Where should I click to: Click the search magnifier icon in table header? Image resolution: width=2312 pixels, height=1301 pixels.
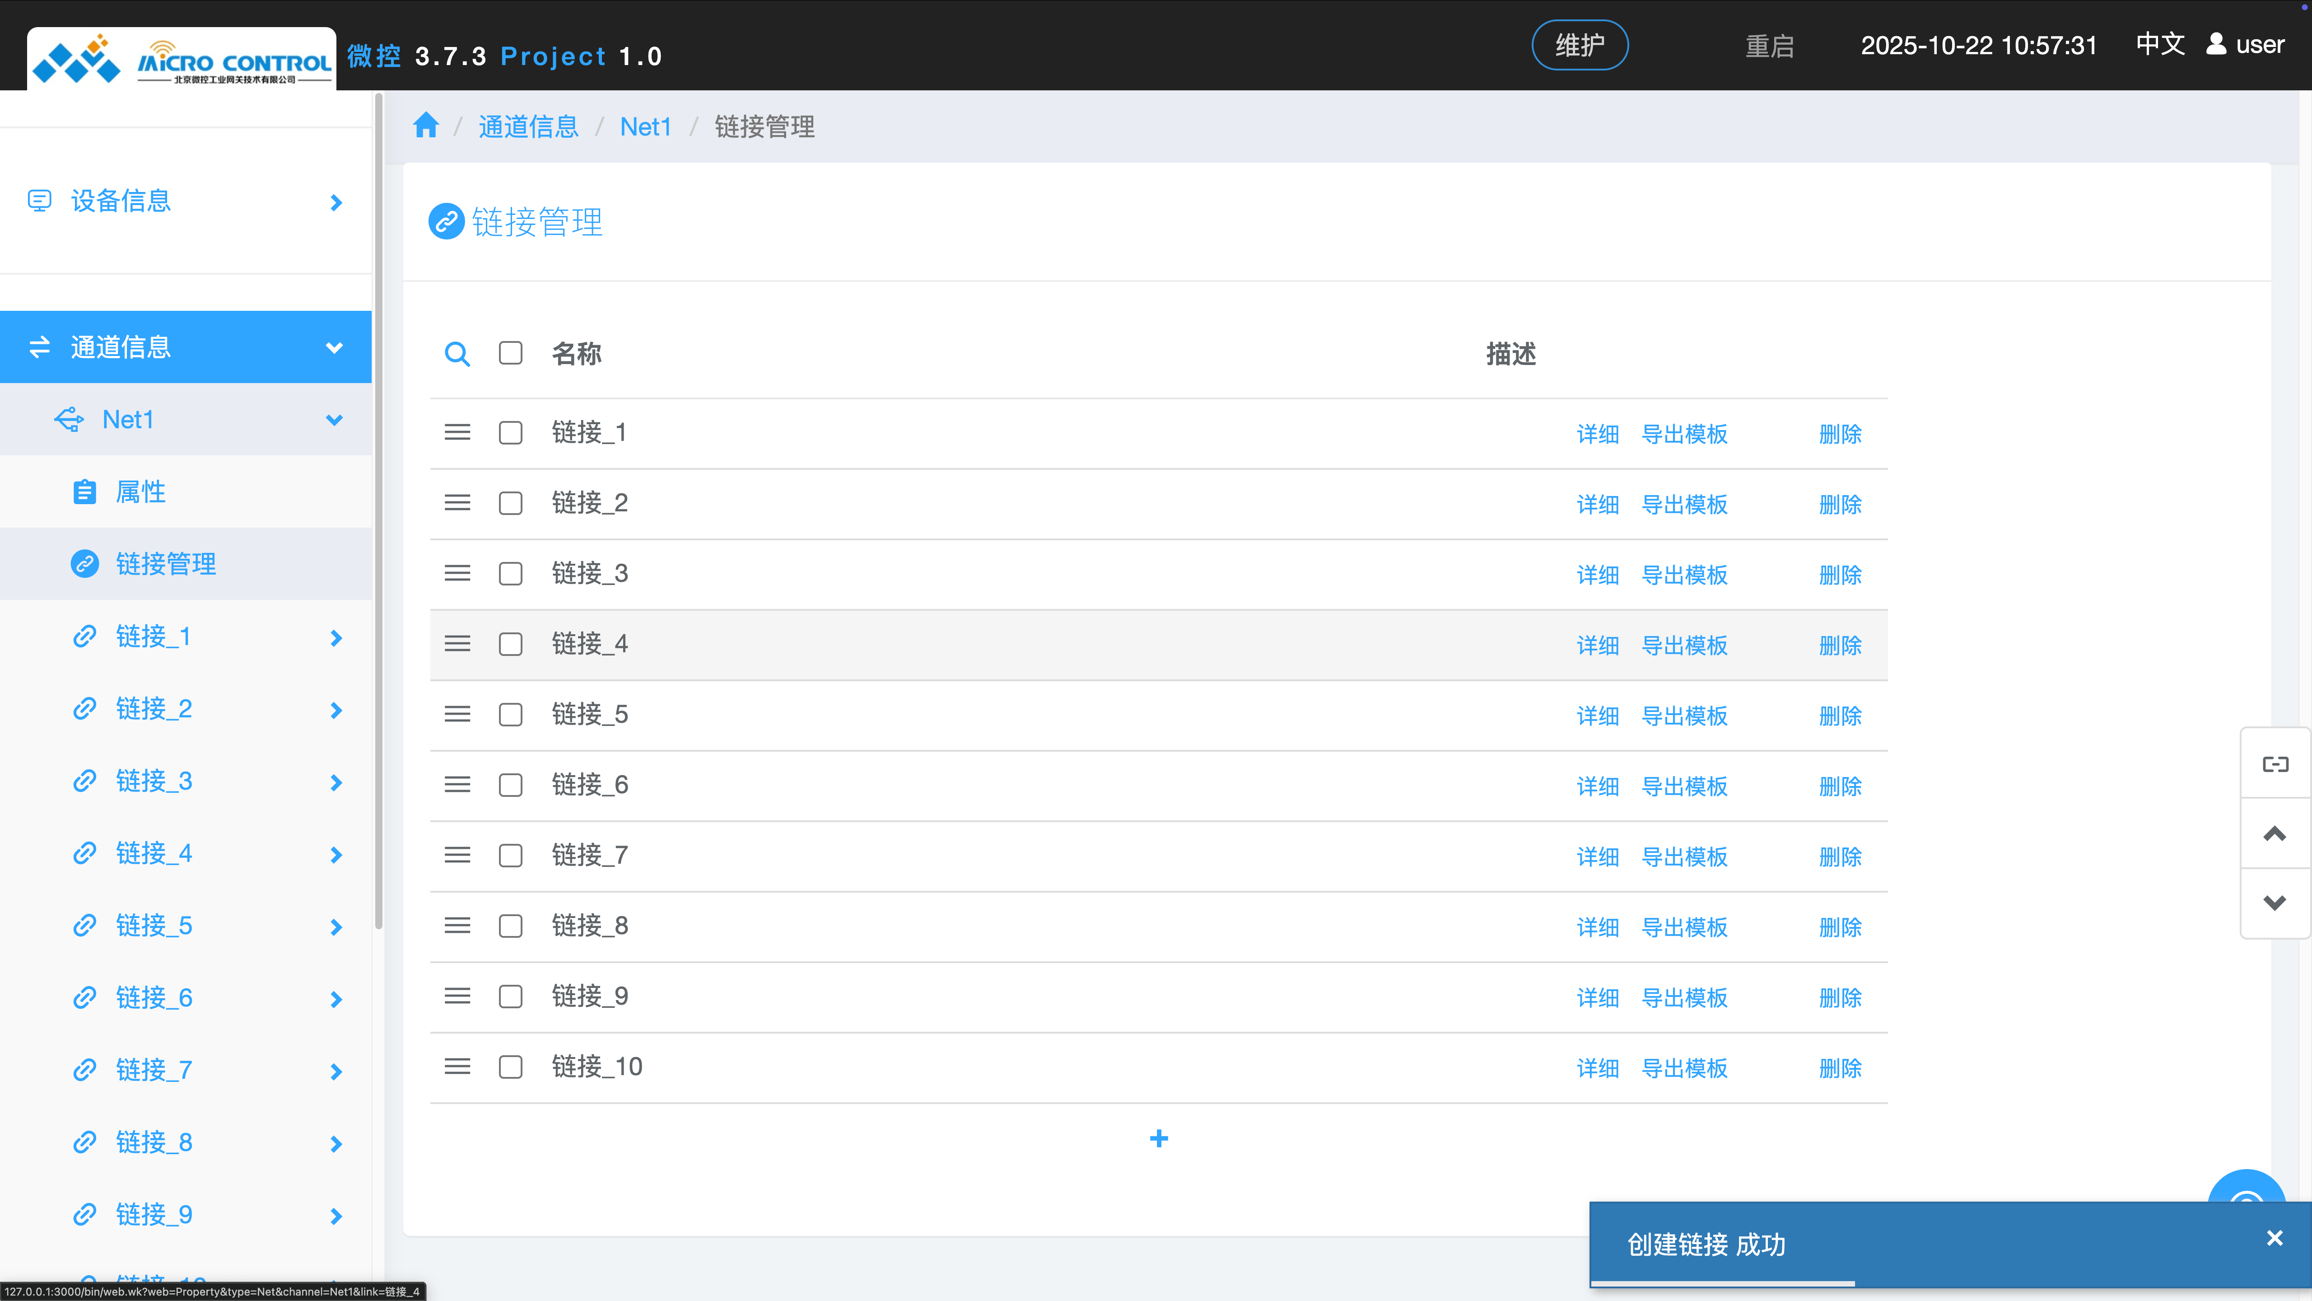tap(457, 354)
